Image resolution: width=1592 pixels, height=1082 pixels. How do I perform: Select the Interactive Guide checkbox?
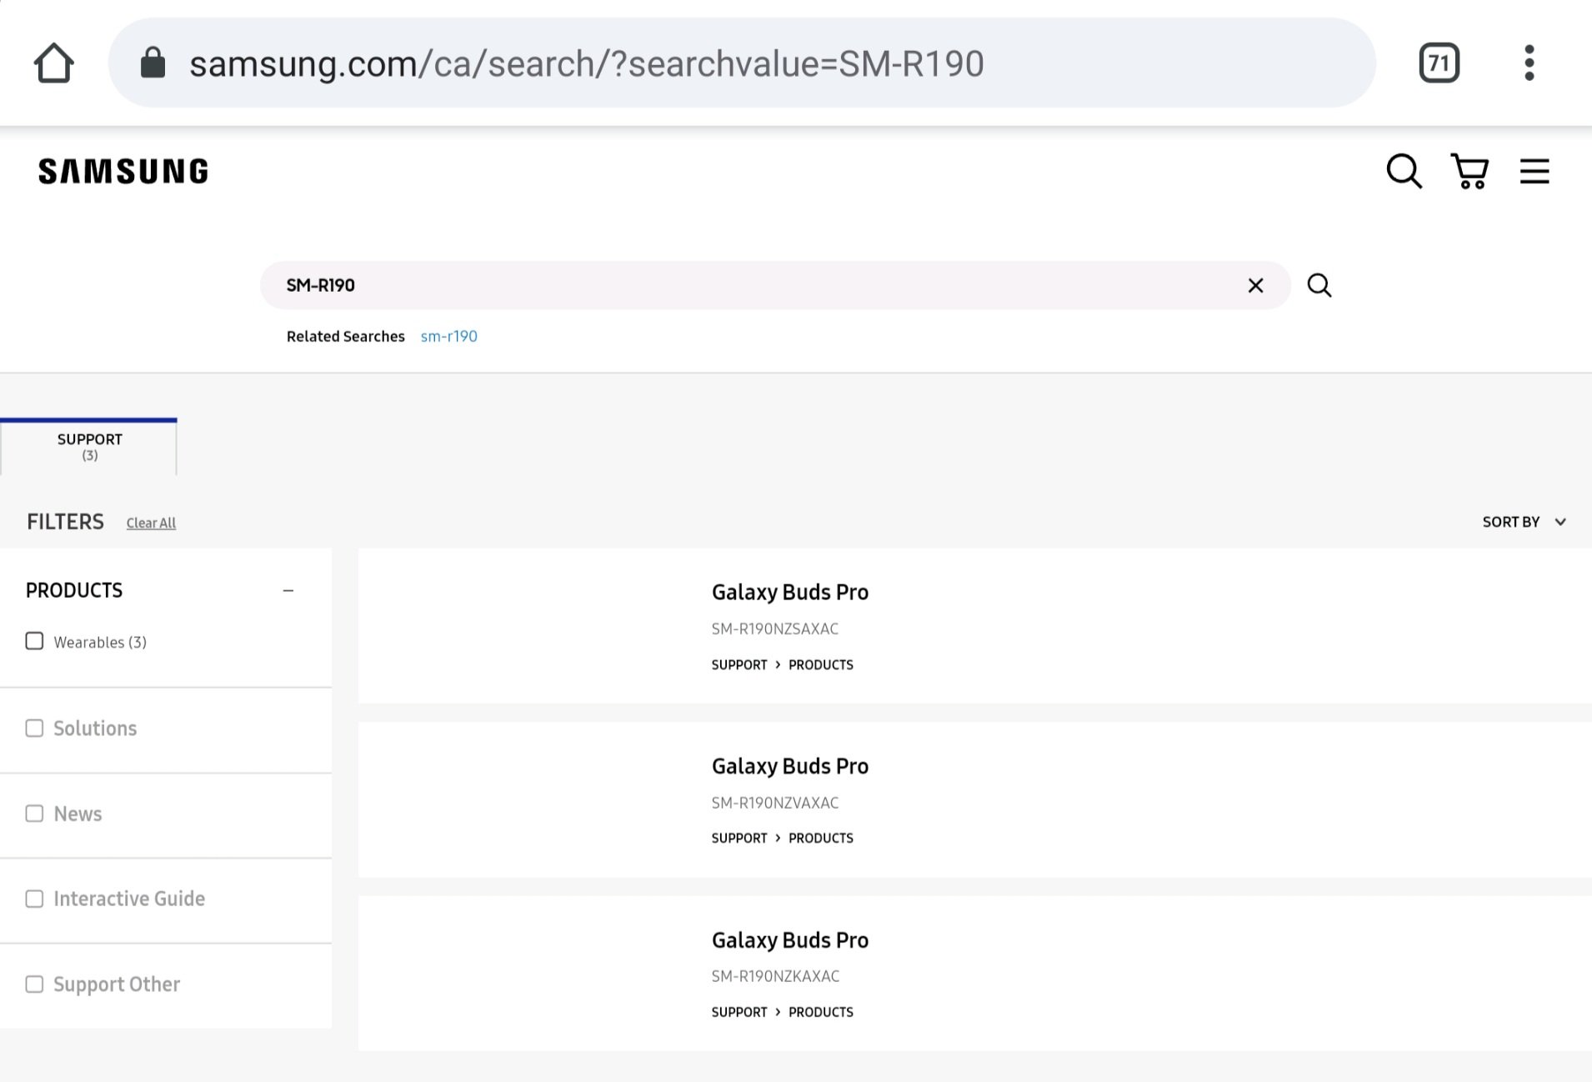pos(34,899)
